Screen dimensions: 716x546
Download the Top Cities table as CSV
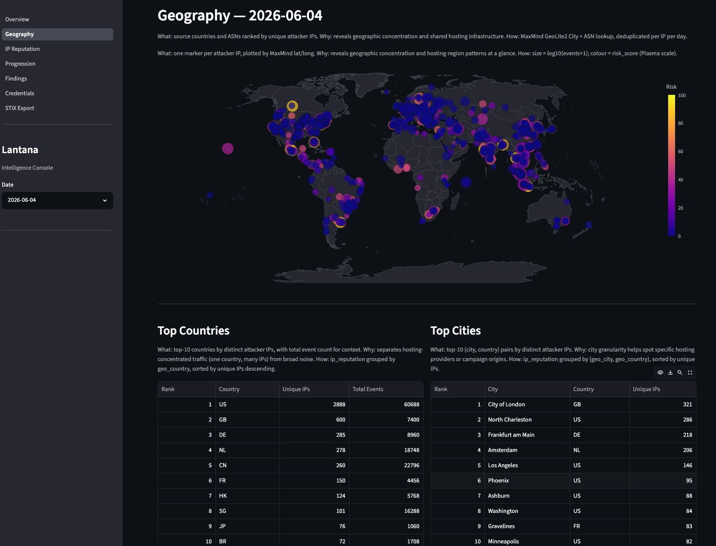(x=670, y=372)
